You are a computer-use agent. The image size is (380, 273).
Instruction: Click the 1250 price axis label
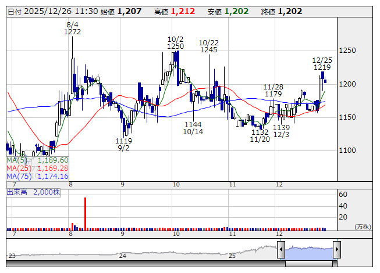tap(347, 51)
